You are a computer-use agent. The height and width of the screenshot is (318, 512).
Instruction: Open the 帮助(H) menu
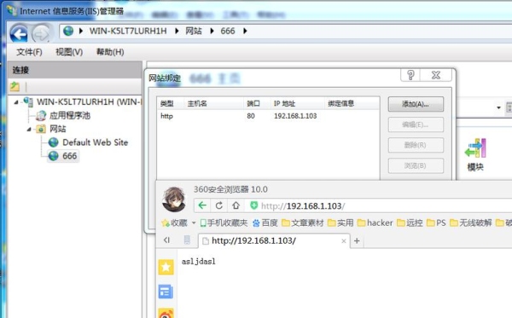pos(110,52)
